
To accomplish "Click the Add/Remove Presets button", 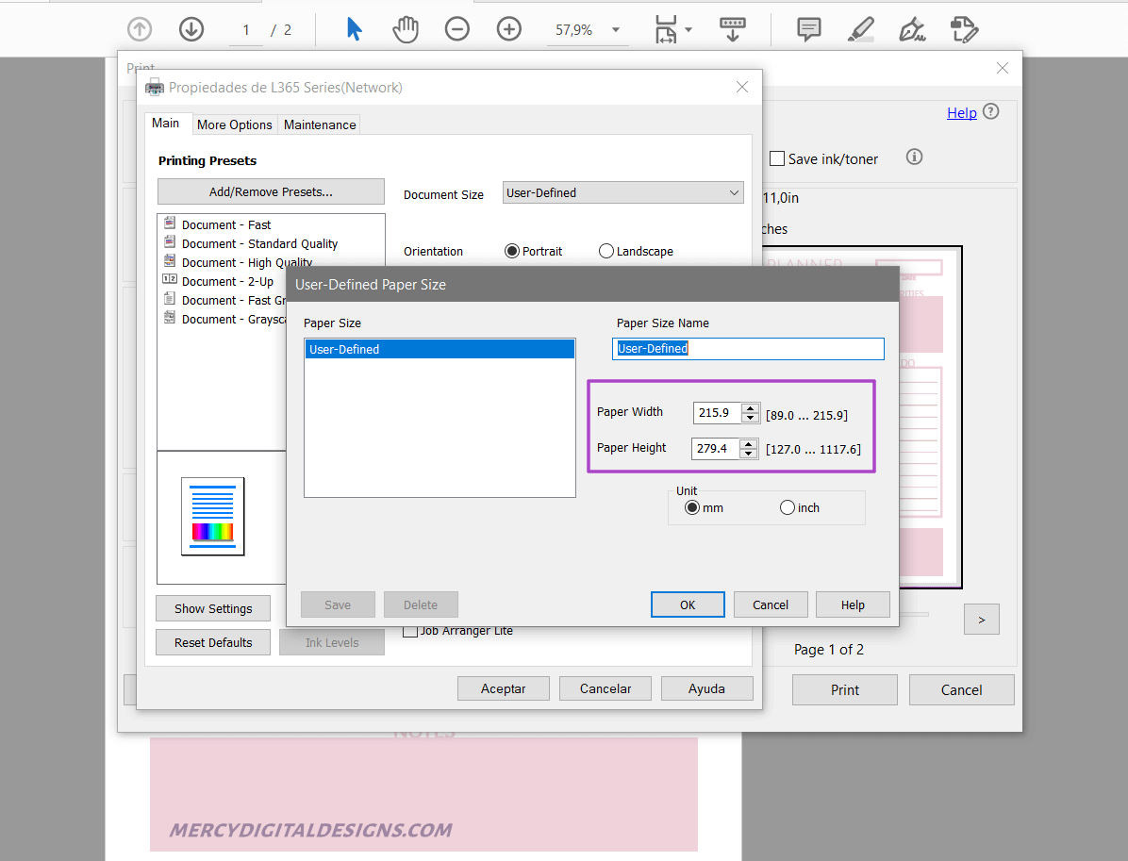I will pyautogui.click(x=271, y=191).
